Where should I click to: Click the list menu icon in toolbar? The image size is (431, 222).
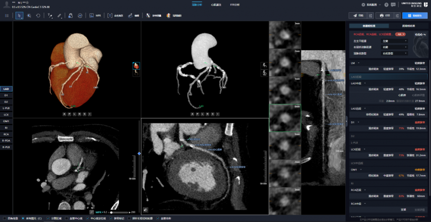(x=7, y=16)
